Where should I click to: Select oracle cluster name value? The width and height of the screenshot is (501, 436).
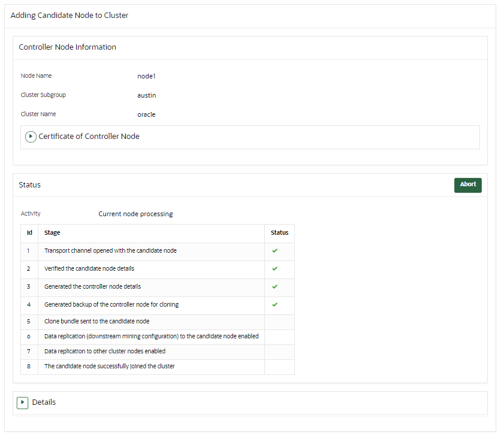point(146,114)
